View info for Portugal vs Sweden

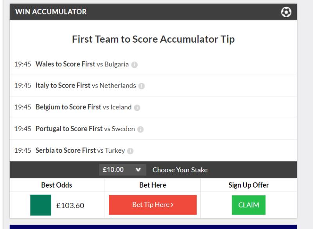pos(140,129)
